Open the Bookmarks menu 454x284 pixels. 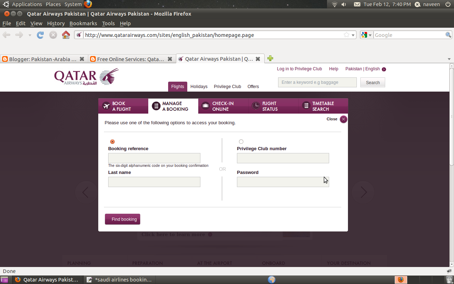[x=83, y=23]
